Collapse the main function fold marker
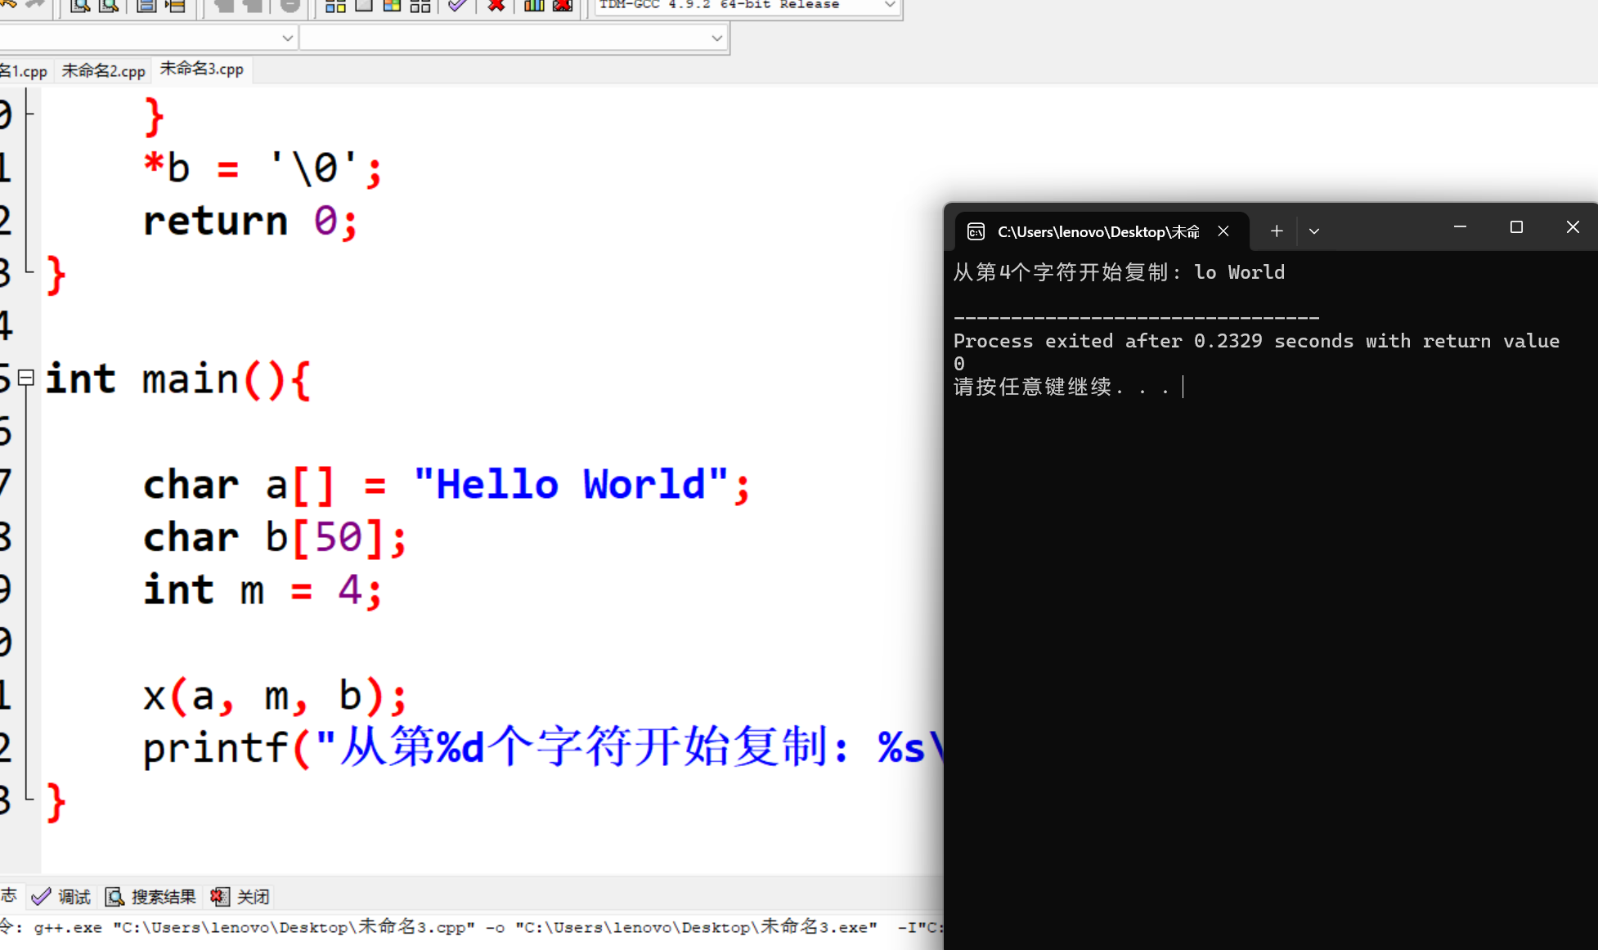This screenshot has height=950, width=1598. (26, 378)
